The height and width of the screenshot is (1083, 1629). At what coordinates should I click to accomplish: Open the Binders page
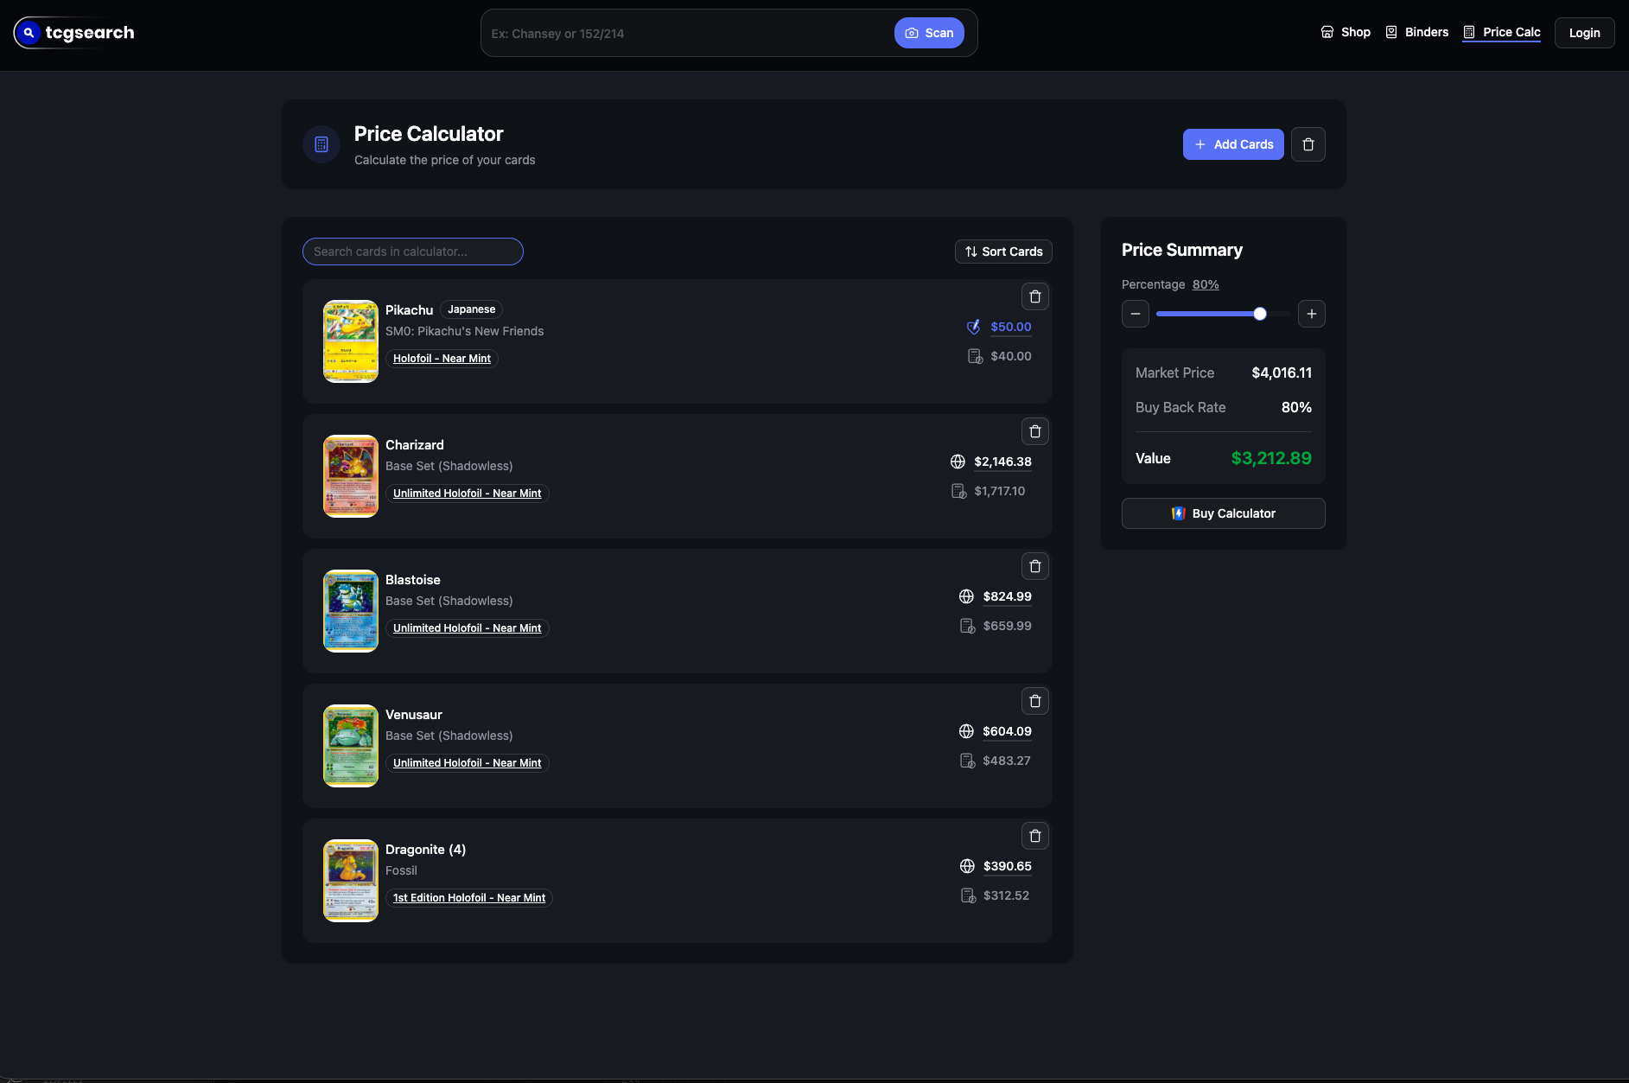(1417, 32)
